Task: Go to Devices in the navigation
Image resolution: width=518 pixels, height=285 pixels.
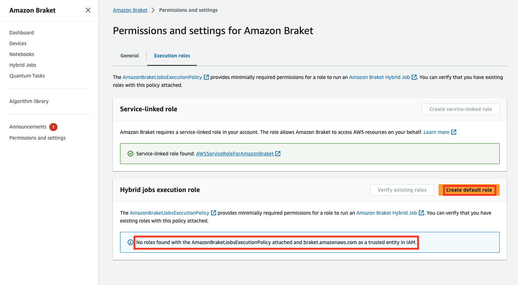Action: (x=18, y=43)
